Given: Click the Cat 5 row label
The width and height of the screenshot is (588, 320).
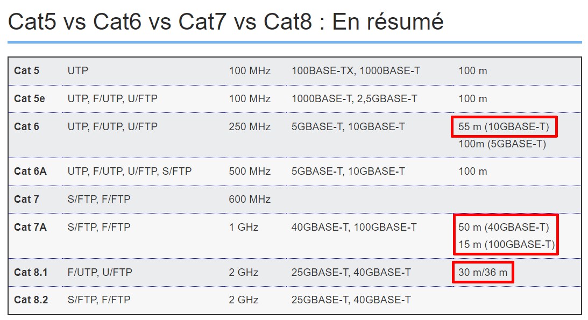Looking at the screenshot, I should click(x=26, y=70).
